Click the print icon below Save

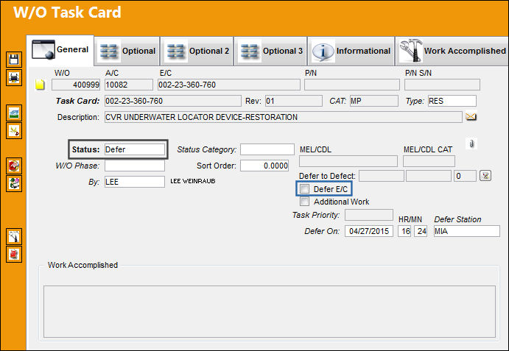point(14,78)
